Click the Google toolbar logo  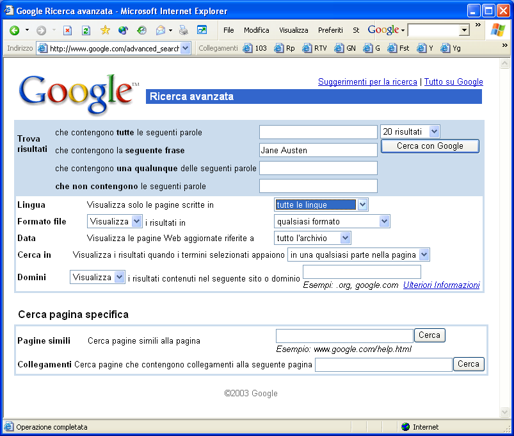[x=383, y=30]
